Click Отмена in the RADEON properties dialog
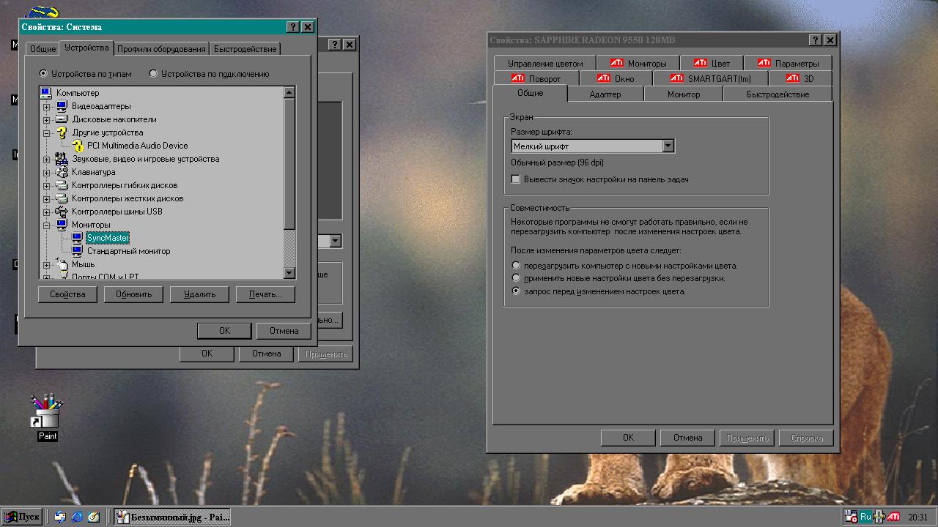The height and width of the screenshot is (527, 938). [687, 438]
